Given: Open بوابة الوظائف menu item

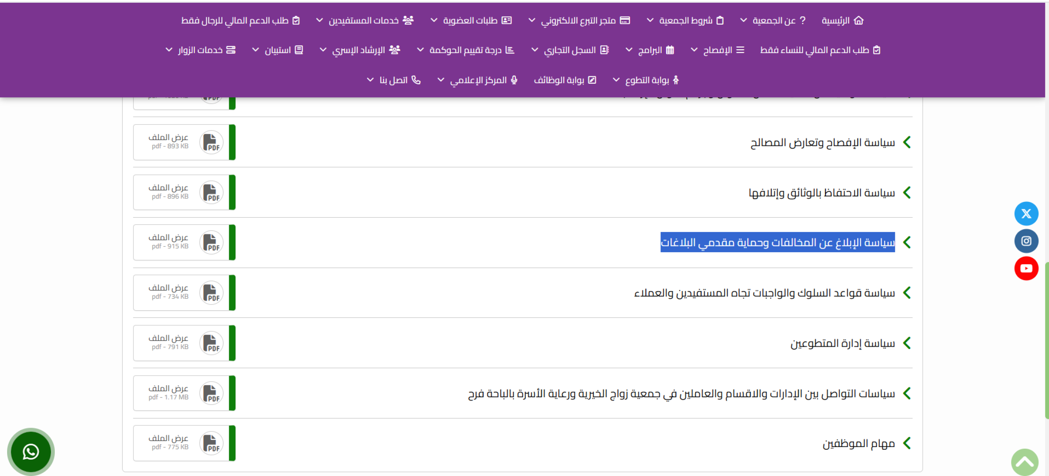Looking at the screenshot, I should click(565, 80).
